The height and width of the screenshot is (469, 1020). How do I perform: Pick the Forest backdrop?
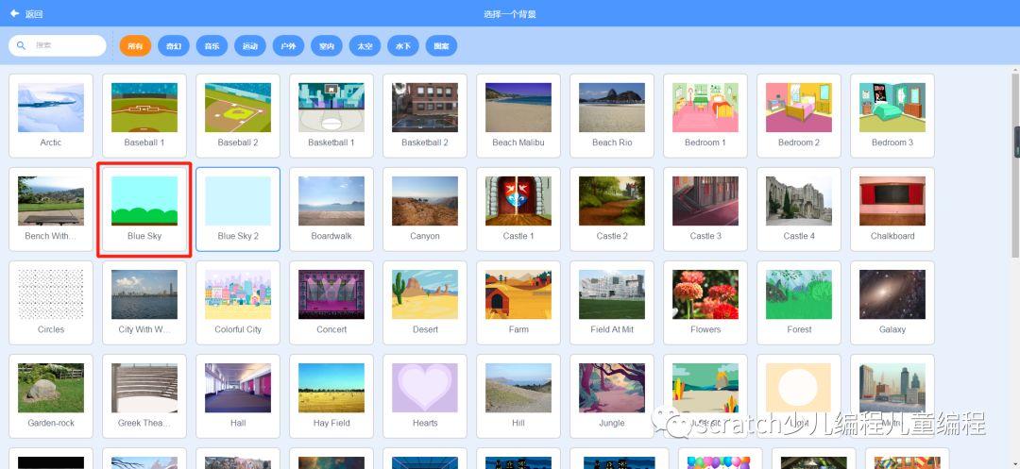pos(799,303)
